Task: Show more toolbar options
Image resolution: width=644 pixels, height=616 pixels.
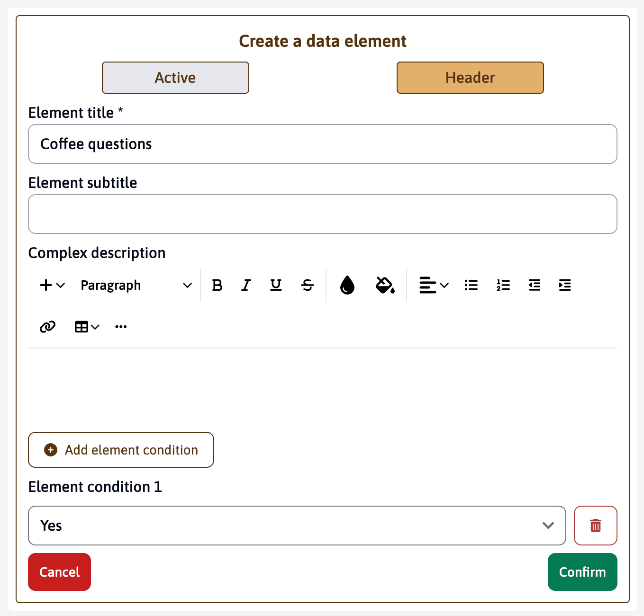Action: tap(121, 327)
